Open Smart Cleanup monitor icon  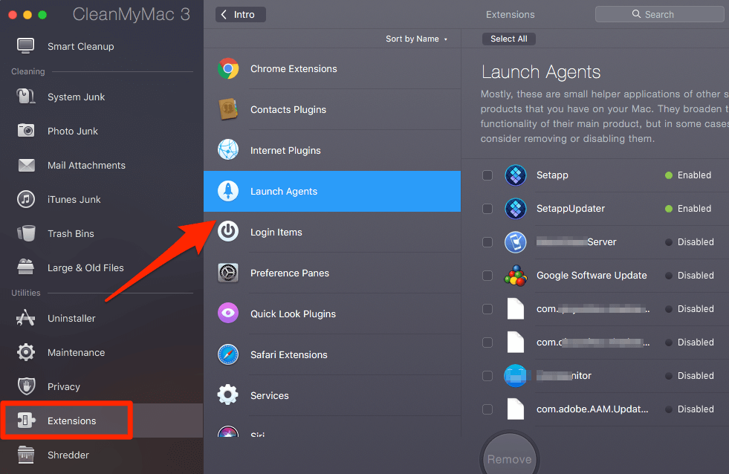pyautogui.click(x=25, y=46)
